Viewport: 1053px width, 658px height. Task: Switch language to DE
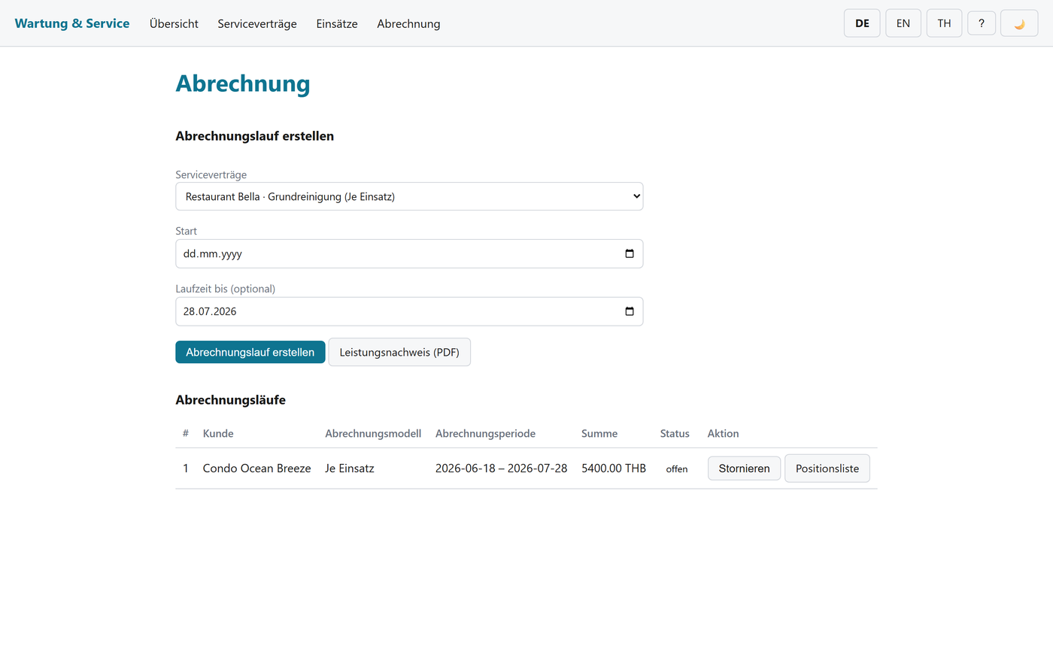tap(862, 23)
